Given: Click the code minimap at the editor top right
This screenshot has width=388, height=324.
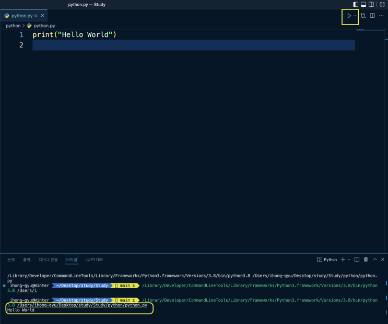Looking at the screenshot, I should 360,30.
